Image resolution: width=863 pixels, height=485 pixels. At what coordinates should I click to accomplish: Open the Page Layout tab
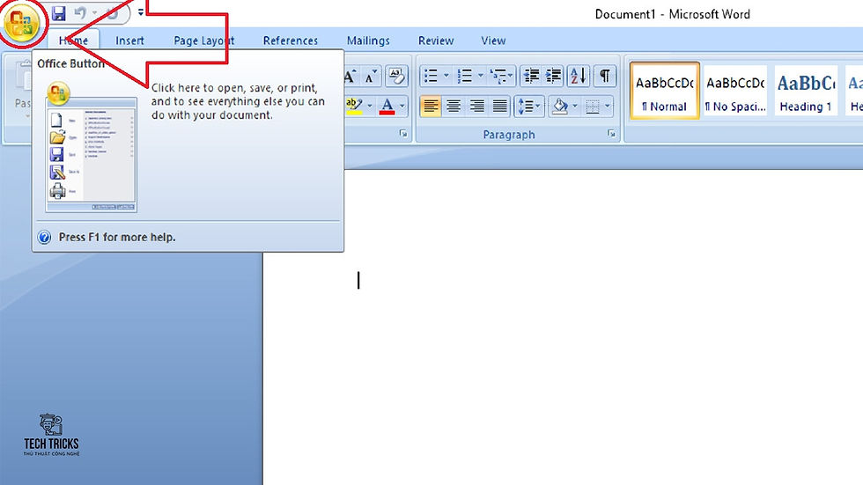(203, 40)
